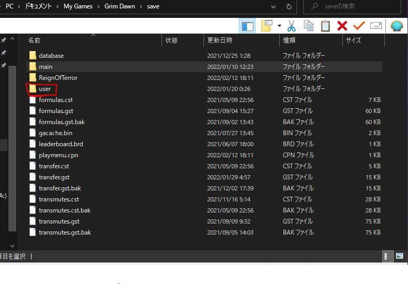Select transmutes.cst file name
This screenshot has width=408, height=284.
pyautogui.click(x=59, y=199)
